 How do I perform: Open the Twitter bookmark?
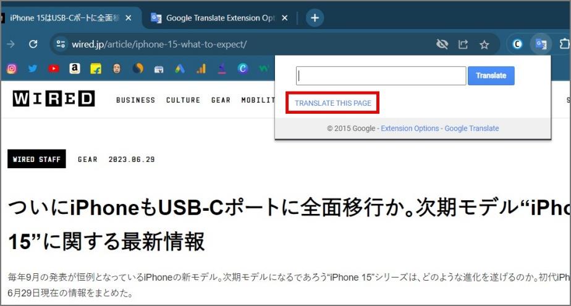pyautogui.click(x=33, y=69)
